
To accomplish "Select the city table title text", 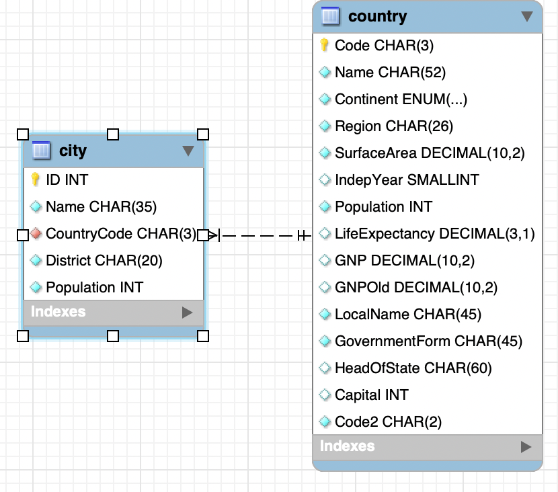I will click(73, 151).
